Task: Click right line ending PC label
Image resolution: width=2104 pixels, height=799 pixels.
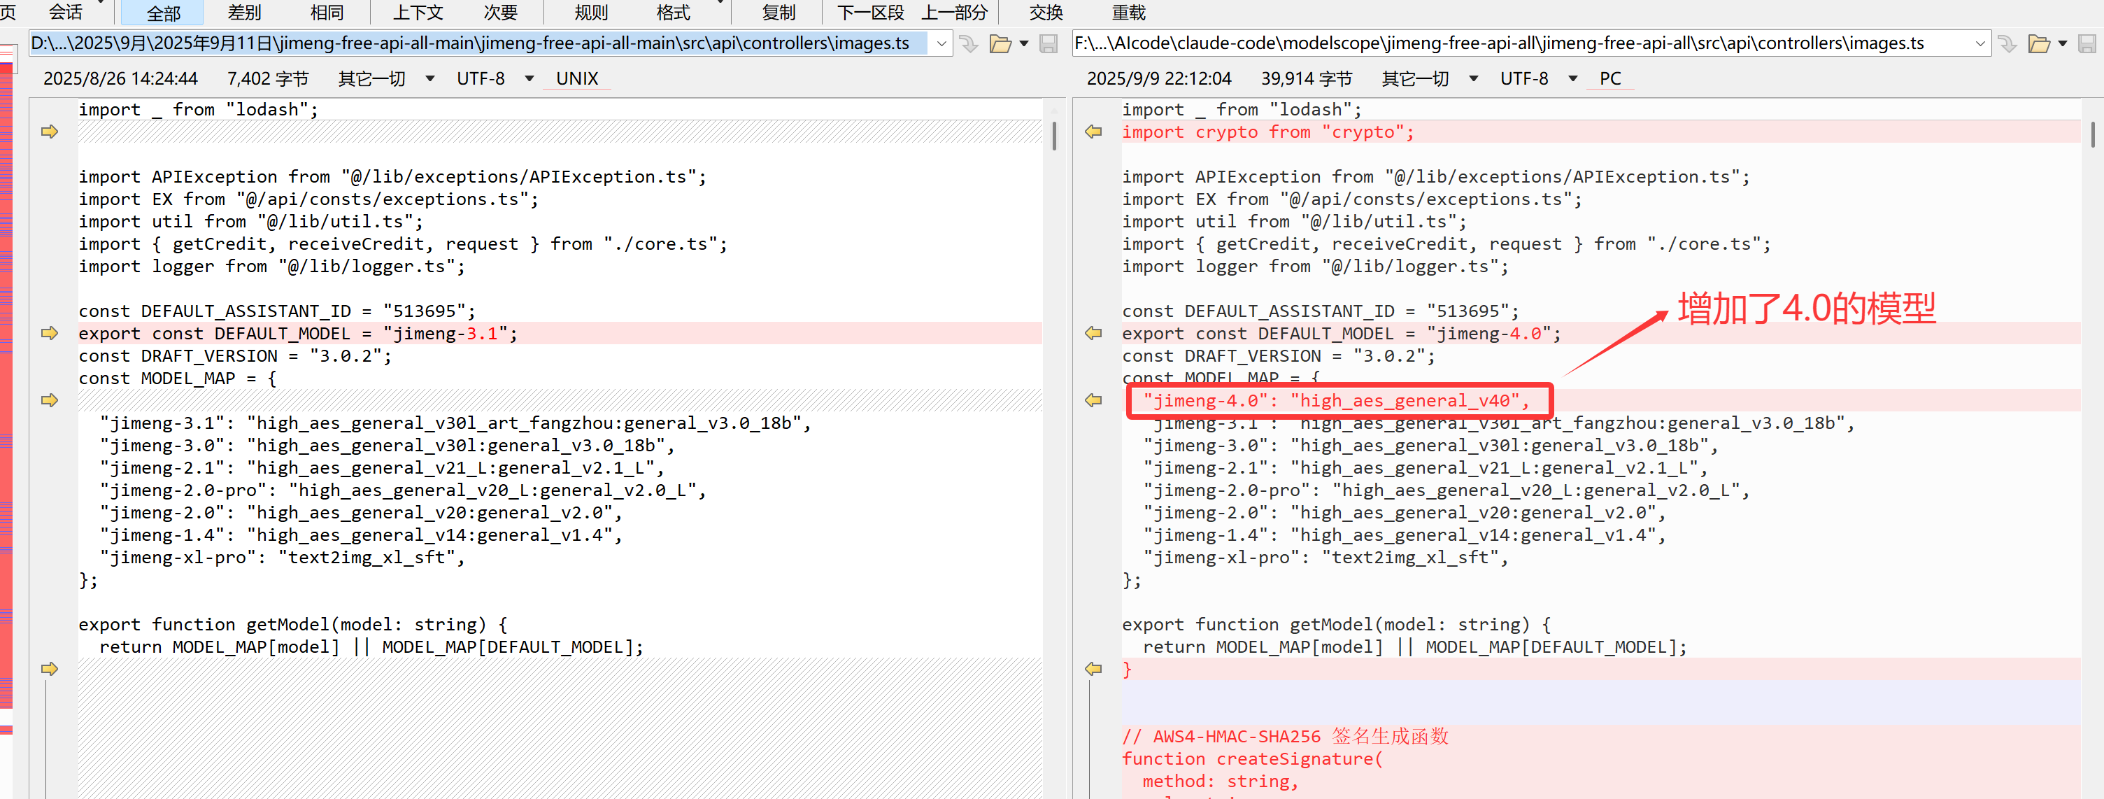Action: (1610, 78)
